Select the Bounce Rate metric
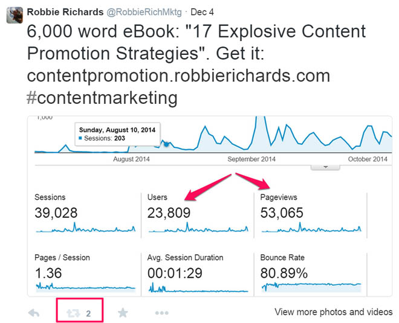The width and height of the screenshot is (399, 323). click(x=311, y=273)
